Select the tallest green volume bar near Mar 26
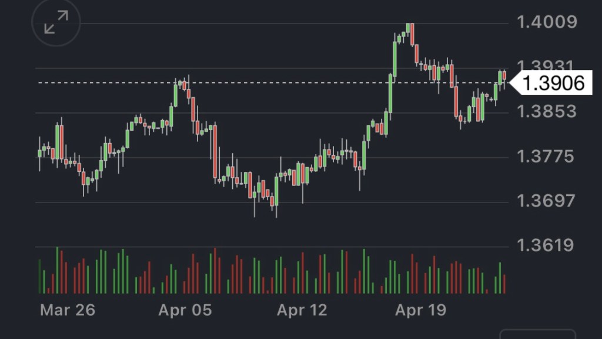Image resolution: width=602 pixels, height=339 pixels. (x=57, y=270)
